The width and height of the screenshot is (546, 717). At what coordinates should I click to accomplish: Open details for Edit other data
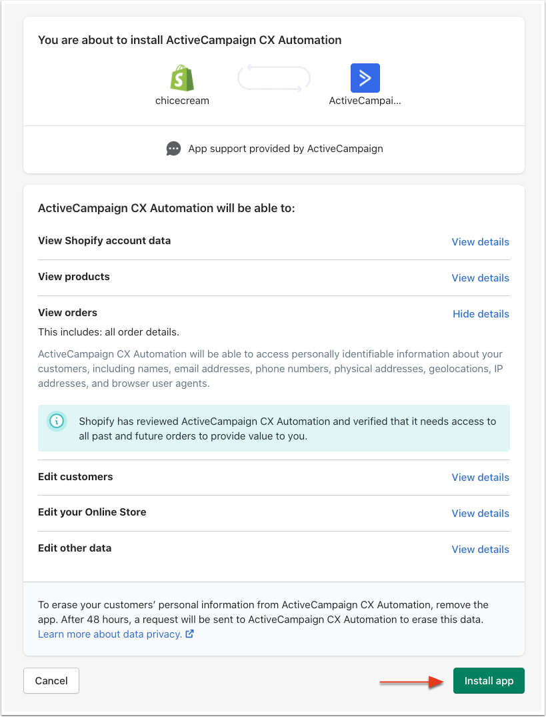point(480,550)
